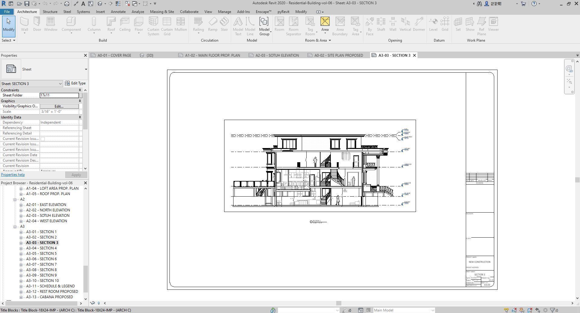
Task: Collapse the A3 folder in Project Browser
Action: 15,226
